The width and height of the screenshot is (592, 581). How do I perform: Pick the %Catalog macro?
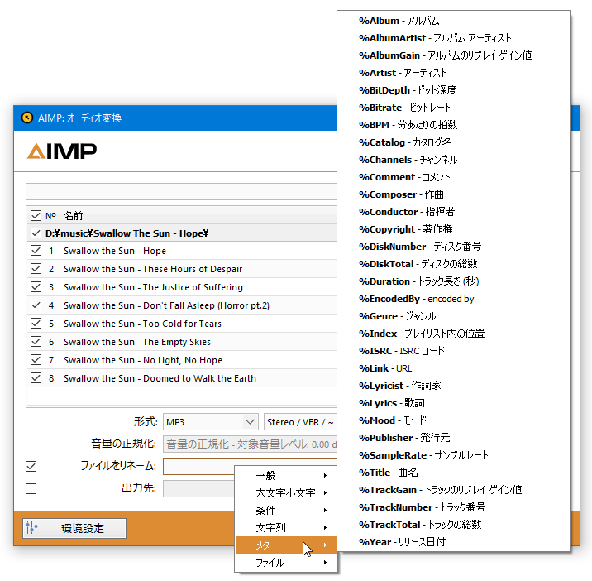click(x=453, y=142)
